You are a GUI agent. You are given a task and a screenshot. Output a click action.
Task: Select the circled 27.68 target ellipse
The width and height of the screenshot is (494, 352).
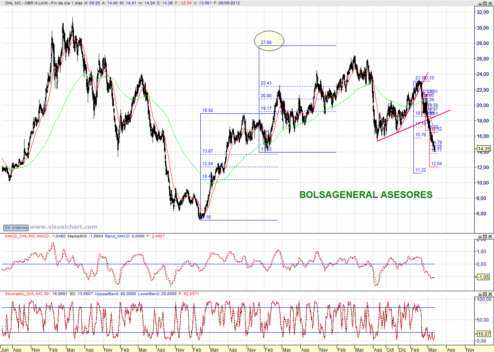coord(269,41)
